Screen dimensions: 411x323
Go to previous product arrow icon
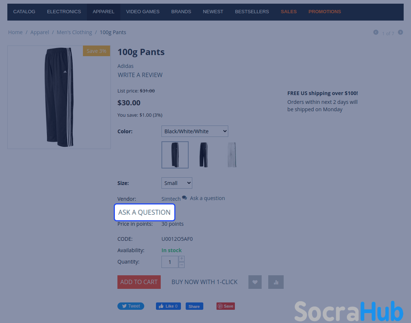point(376,32)
